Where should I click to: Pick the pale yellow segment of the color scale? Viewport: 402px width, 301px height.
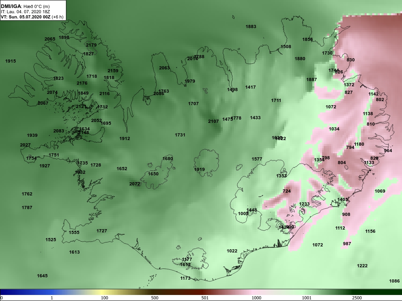click(x=103, y=292)
